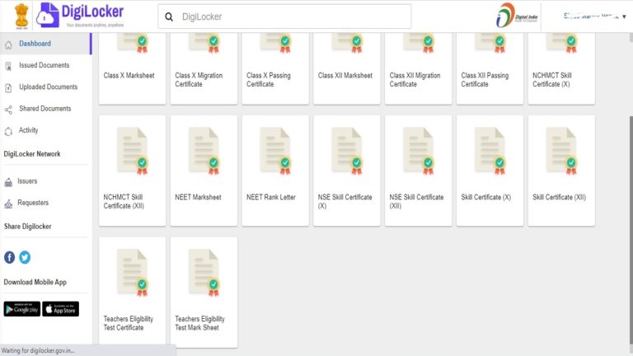The image size is (633, 356).
Task: Open Issued Documents in the sidebar
Action: (x=44, y=65)
